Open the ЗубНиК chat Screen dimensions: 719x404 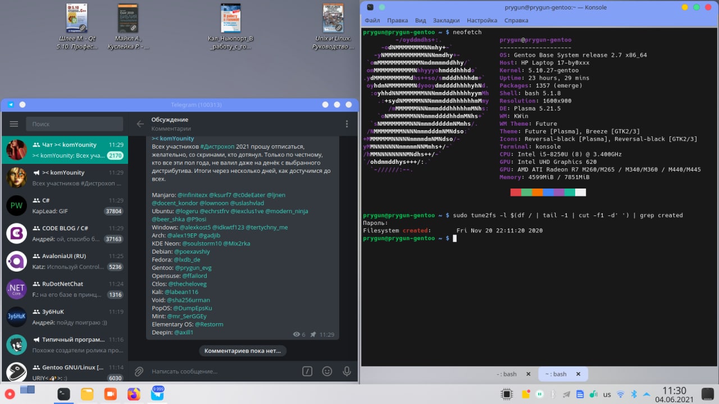click(x=64, y=317)
